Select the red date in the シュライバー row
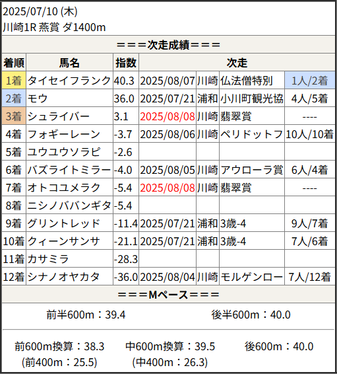This screenshot has height=374, width=337. [168, 116]
